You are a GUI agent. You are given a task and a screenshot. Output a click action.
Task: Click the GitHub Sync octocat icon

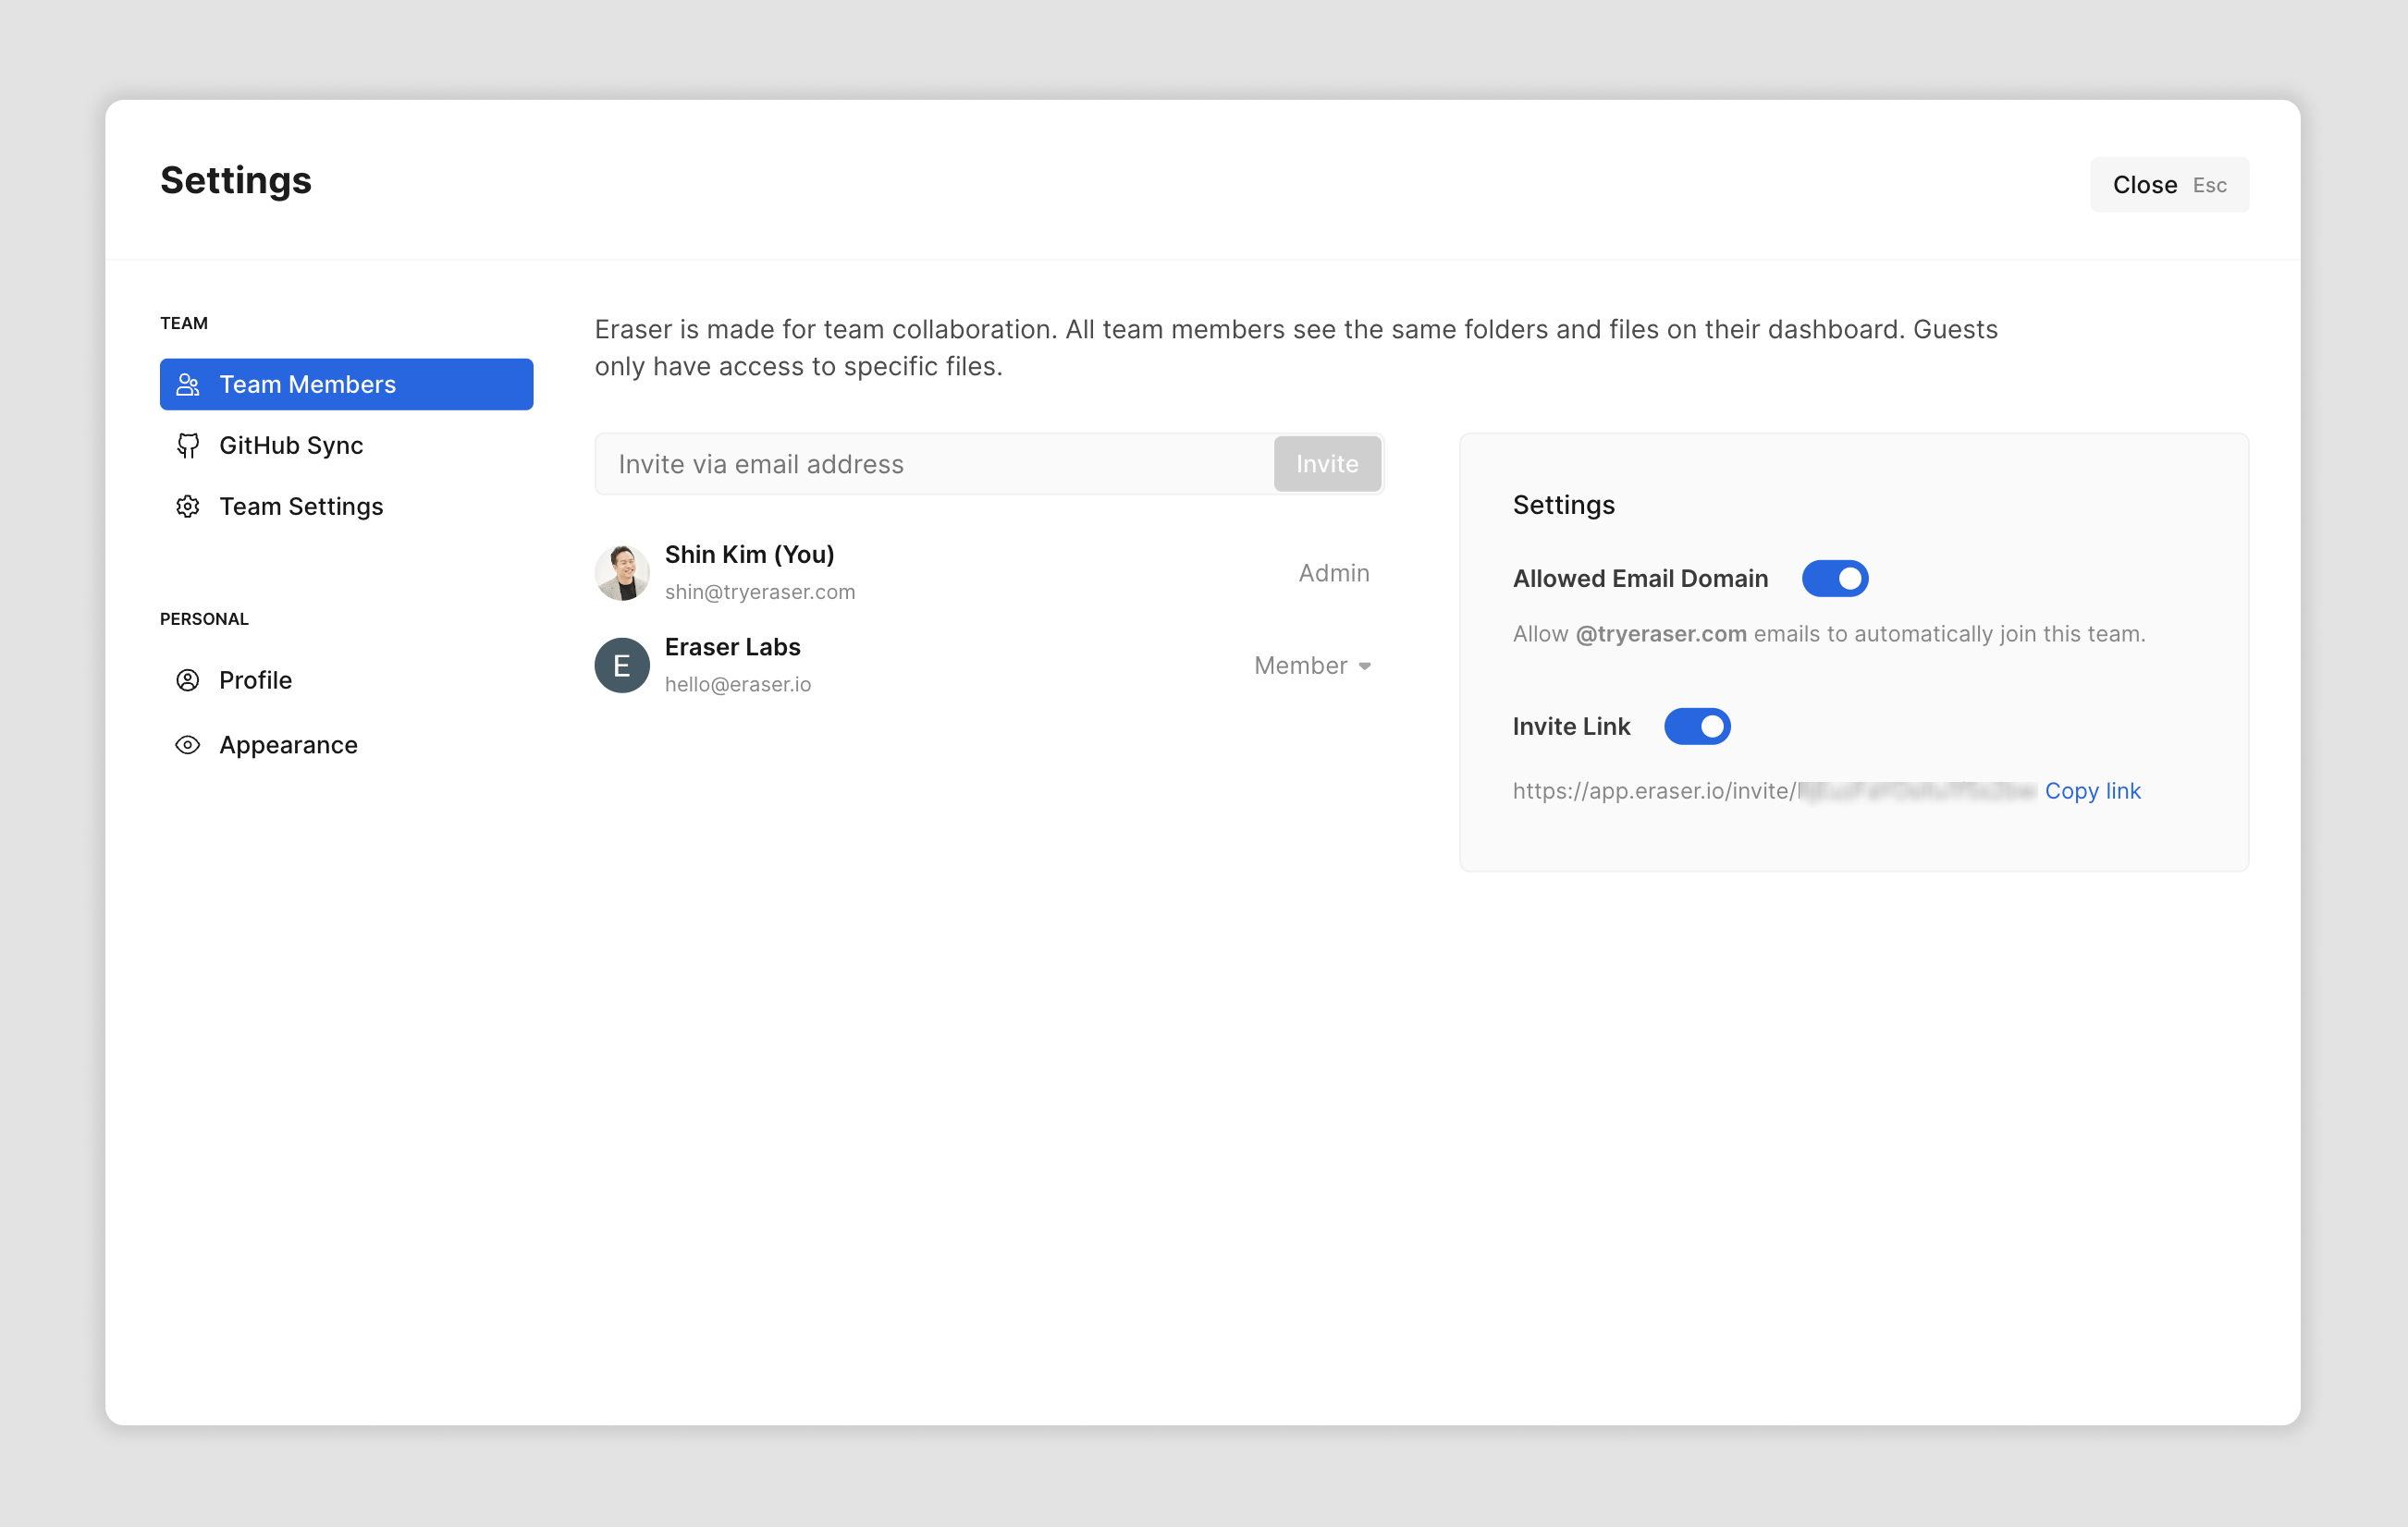coord(187,446)
